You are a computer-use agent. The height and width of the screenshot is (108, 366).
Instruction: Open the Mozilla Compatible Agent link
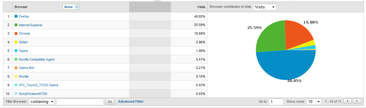(37, 59)
